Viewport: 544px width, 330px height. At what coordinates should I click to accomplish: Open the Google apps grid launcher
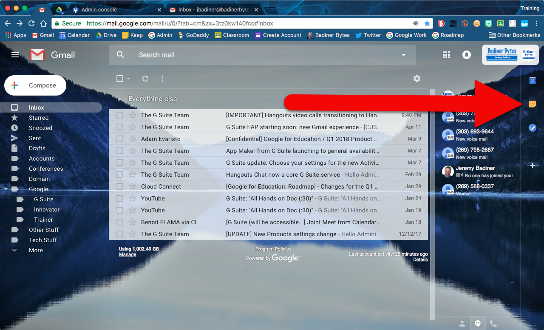[x=446, y=55]
